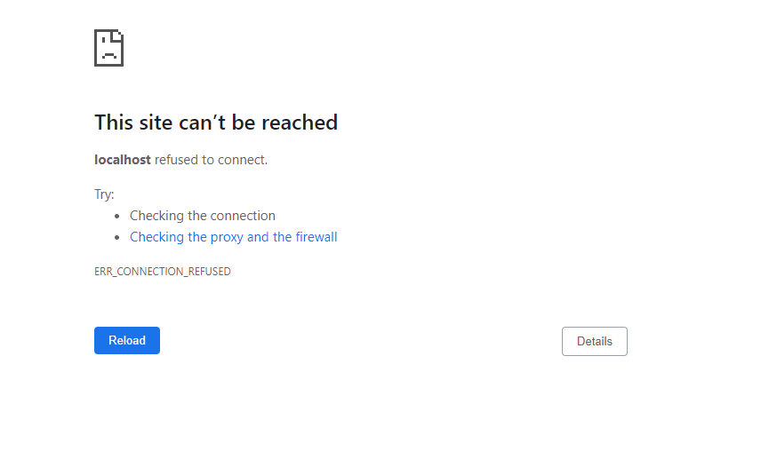Click the word 'connection' in the first suggestion
This screenshot has width=777, height=467.
pyautogui.click(x=243, y=216)
